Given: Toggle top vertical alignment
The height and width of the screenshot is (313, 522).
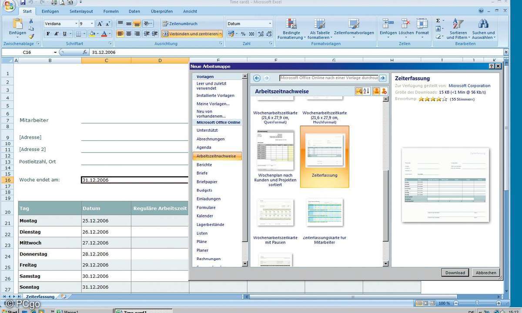Looking at the screenshot, I should tap(120, 23).
